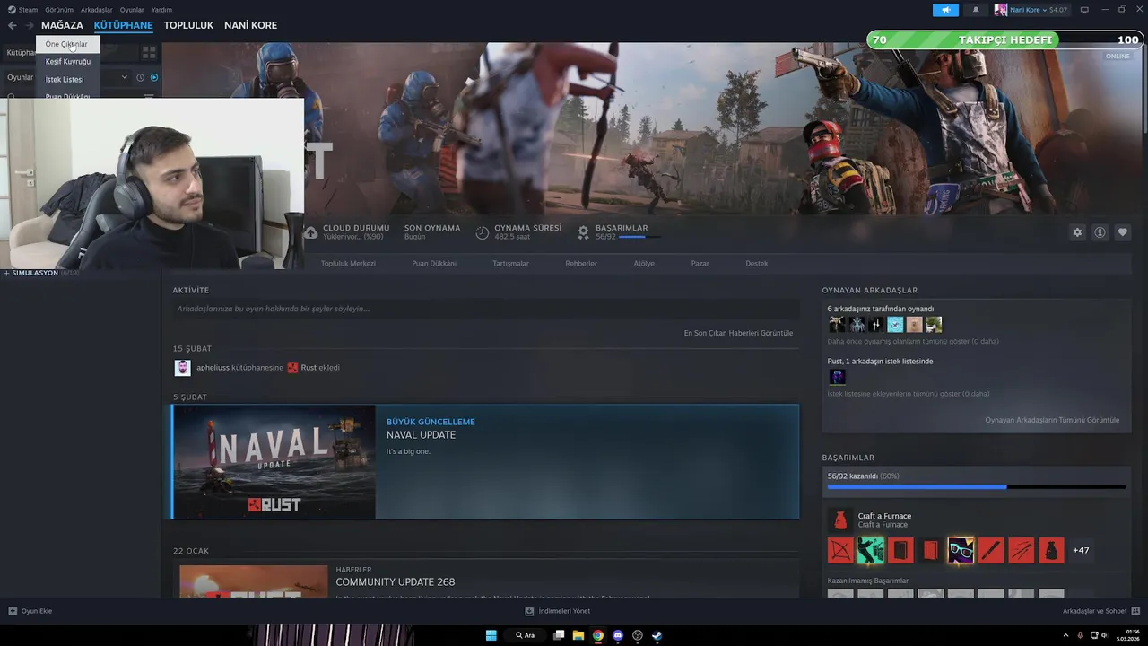Screen dimensions: 1148x646
Task: Open the COMMUNITY UPDATE 268 news title
Action: (x=396, y=582)
